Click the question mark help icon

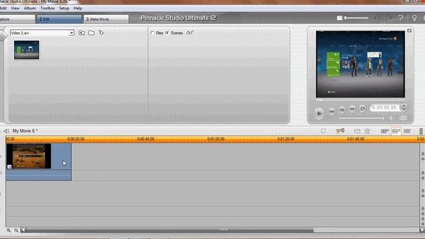400,18
